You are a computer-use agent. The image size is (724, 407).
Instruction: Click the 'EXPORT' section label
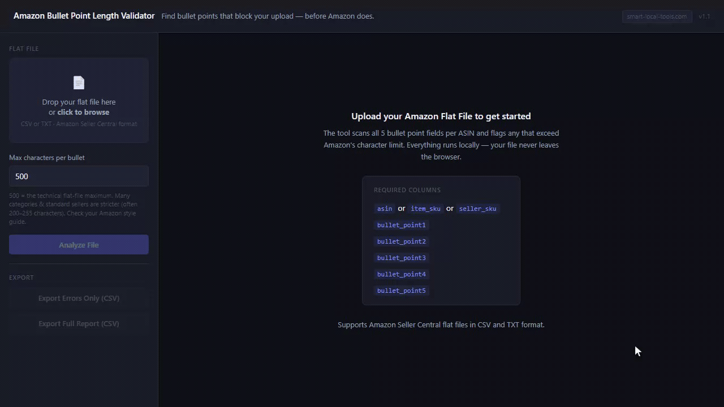21,278
